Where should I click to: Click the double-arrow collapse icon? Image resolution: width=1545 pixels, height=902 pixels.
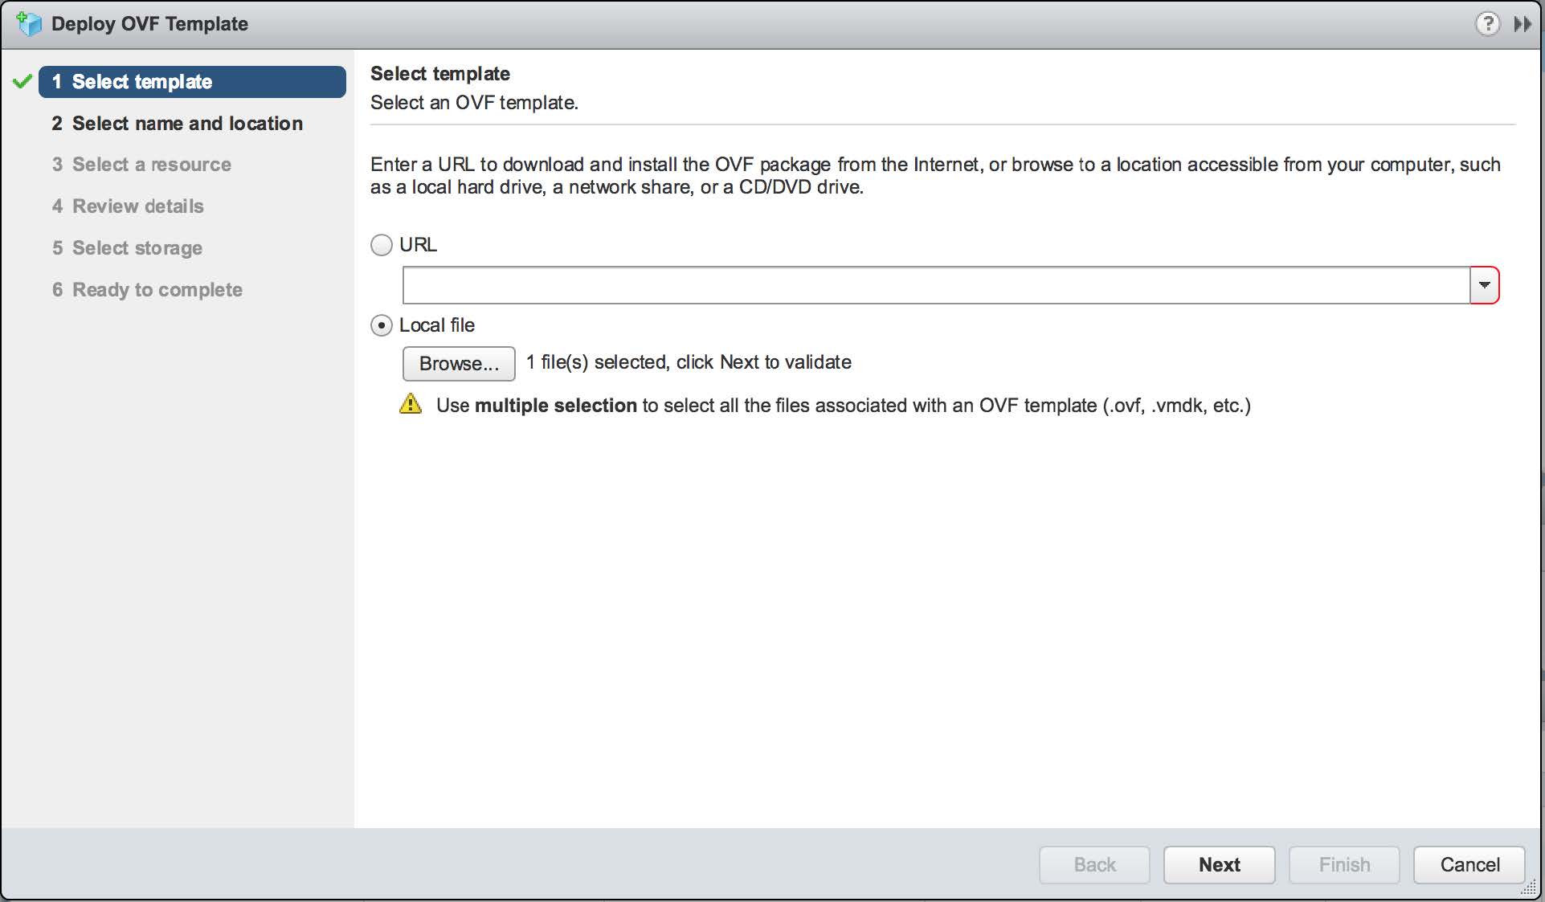(x=1523, y=24)
